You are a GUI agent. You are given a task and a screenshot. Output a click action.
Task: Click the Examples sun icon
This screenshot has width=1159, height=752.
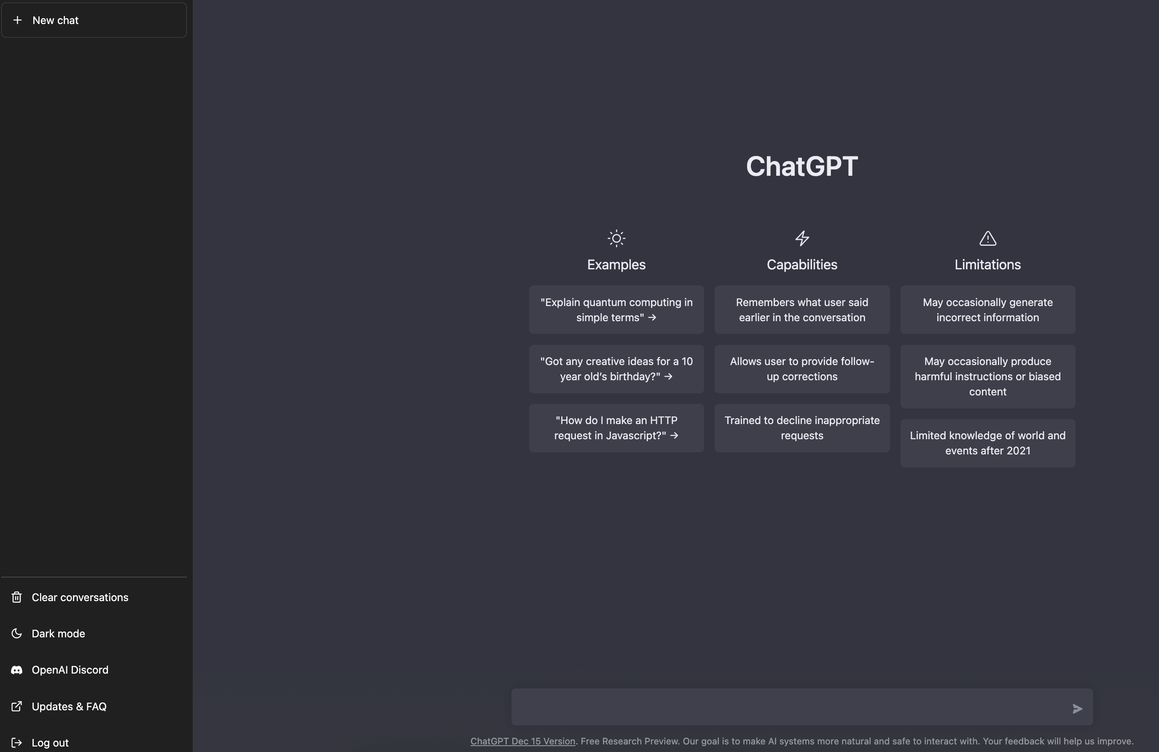(x=616, y=238)
